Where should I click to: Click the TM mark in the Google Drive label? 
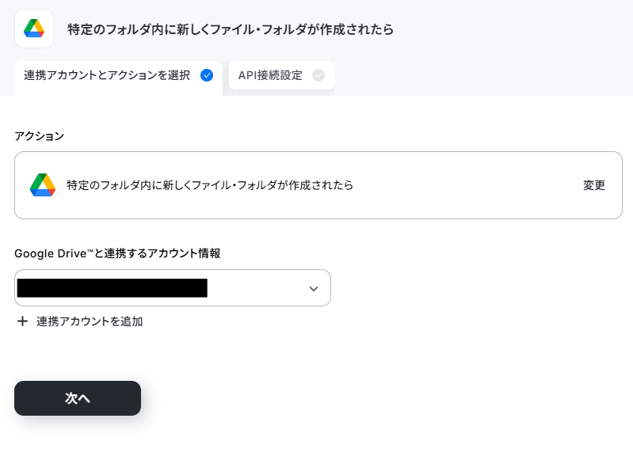[90, 250]
